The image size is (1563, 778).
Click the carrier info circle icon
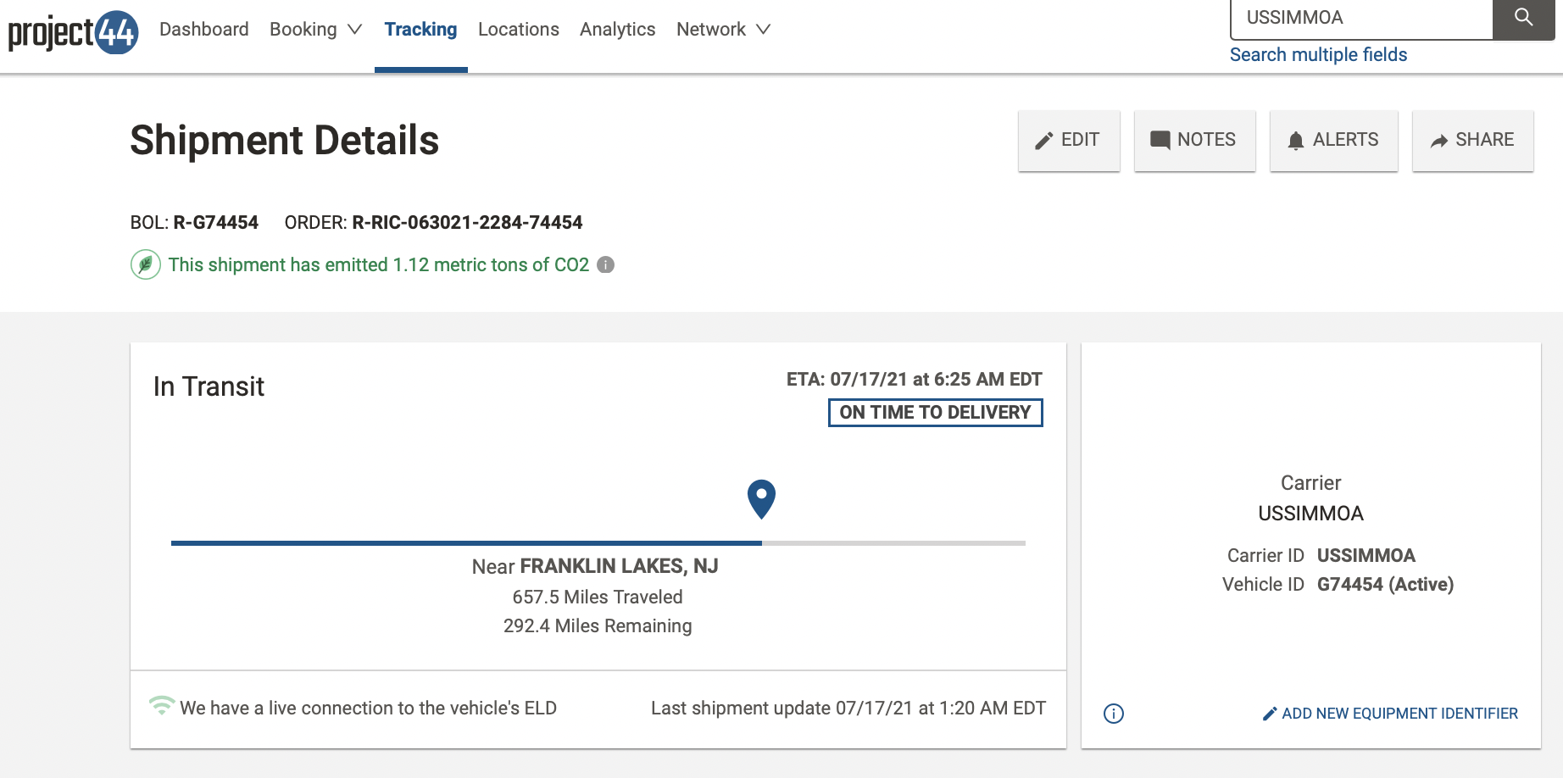coord(1114,714)
